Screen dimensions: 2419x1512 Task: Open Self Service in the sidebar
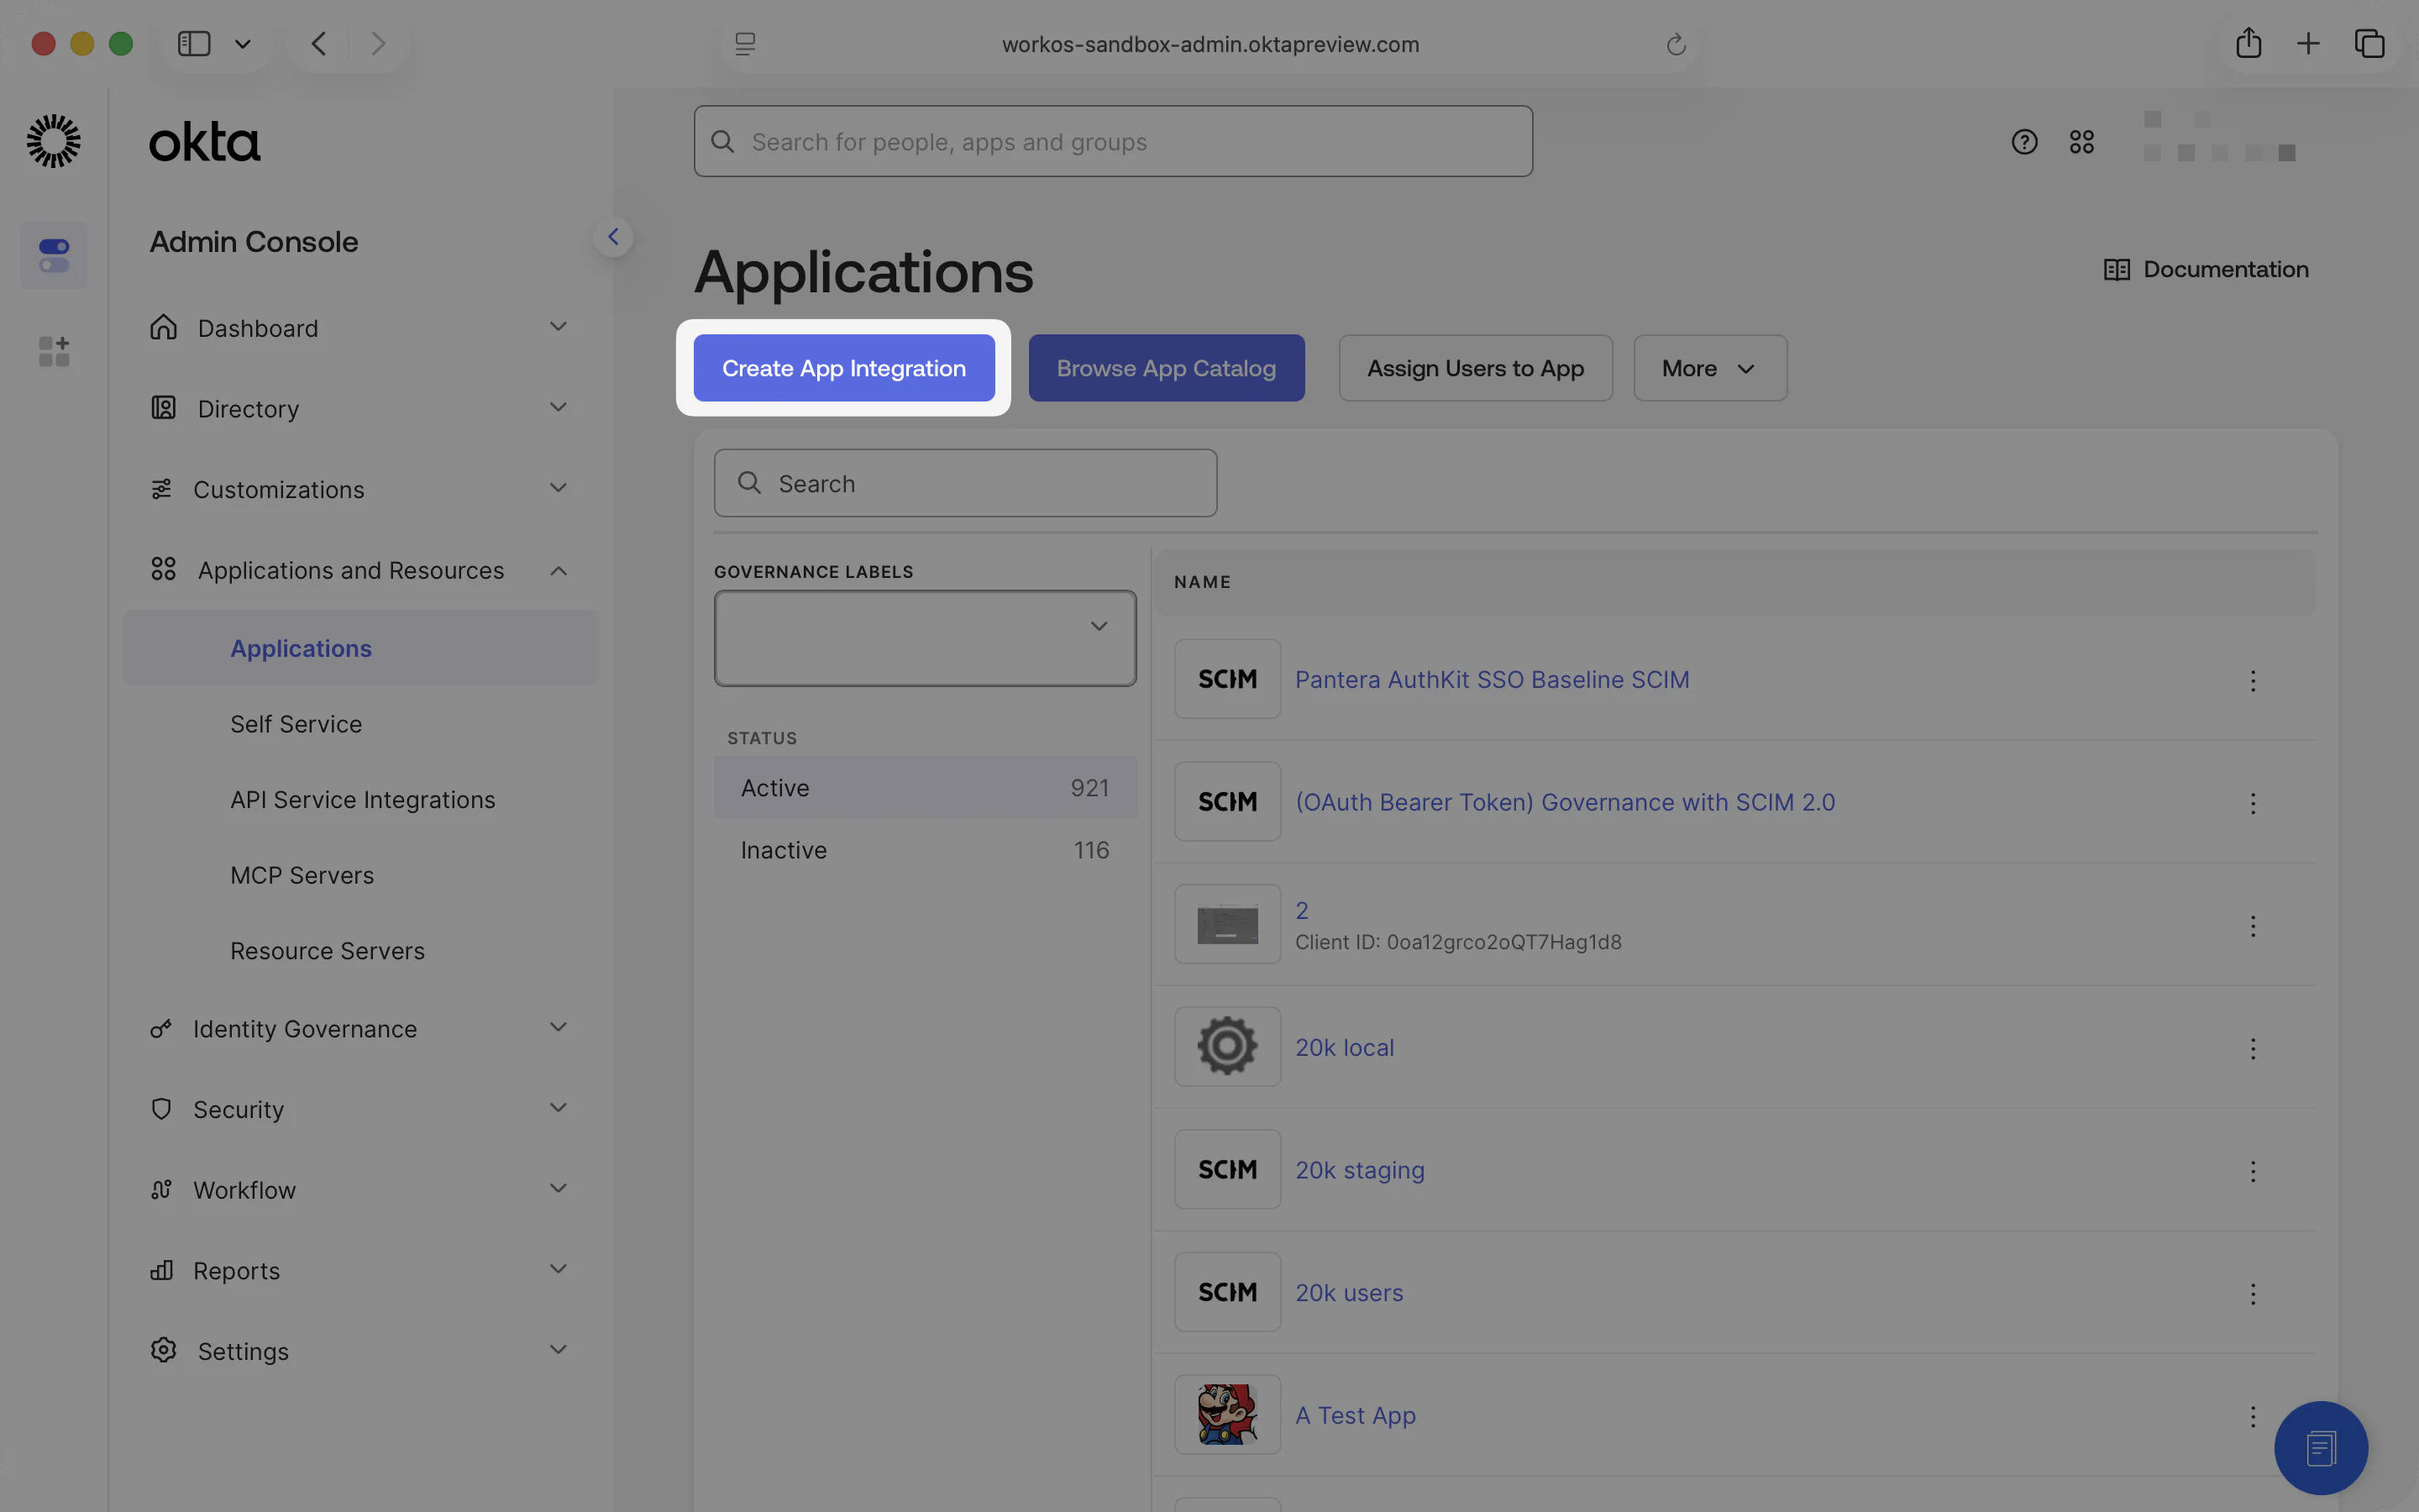296,724
